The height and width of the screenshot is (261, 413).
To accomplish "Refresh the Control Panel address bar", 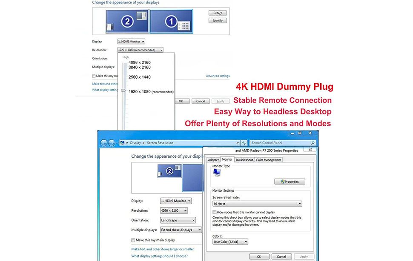I will click(244, 143).
